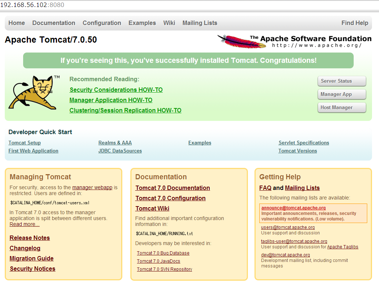Open Tomcat 7.0 Documentation link
The image size is (379, 284).
[x=173, y=188]
